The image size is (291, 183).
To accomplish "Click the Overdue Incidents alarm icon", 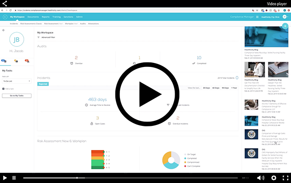I will pos(169,124).
